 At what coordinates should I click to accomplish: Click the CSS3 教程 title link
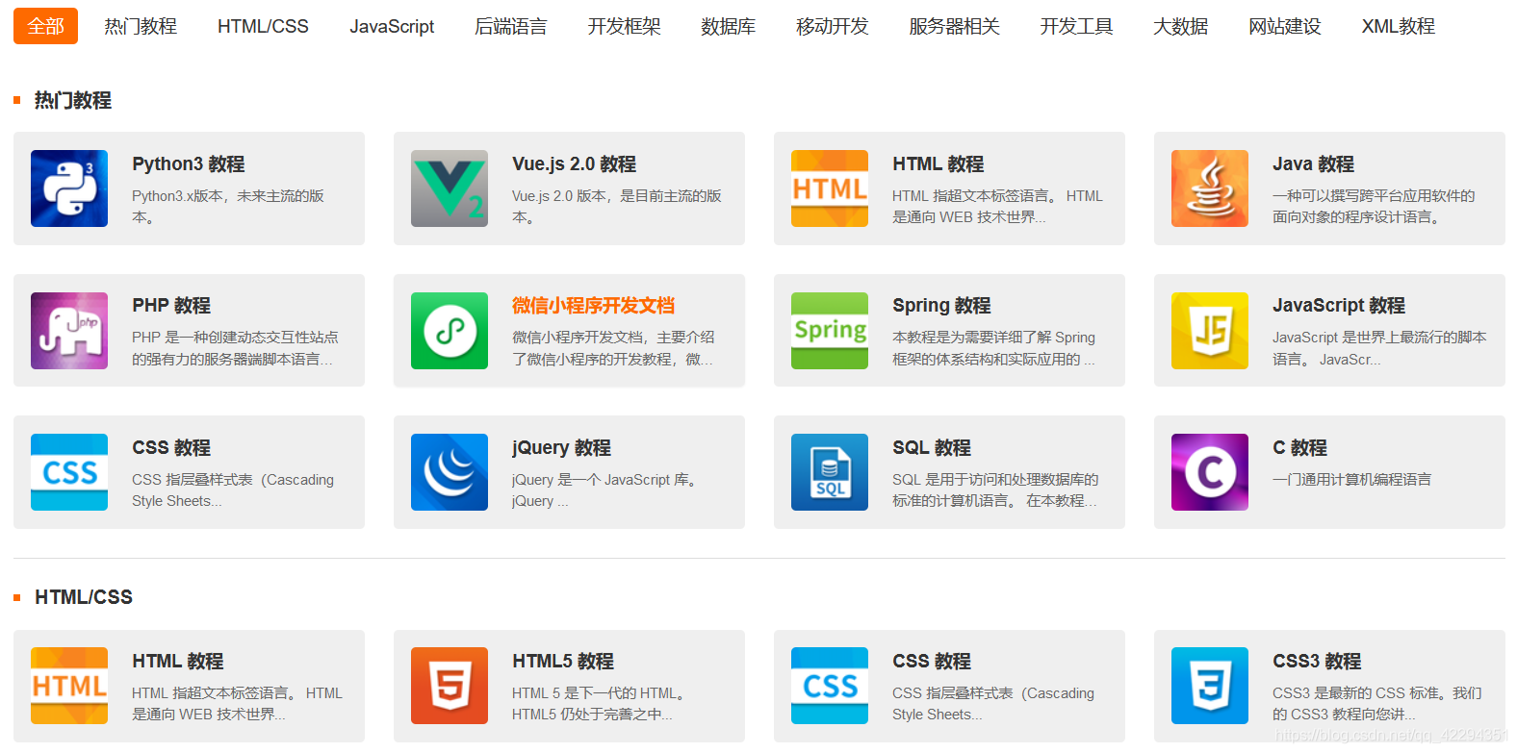click(x=1317, y=662)
